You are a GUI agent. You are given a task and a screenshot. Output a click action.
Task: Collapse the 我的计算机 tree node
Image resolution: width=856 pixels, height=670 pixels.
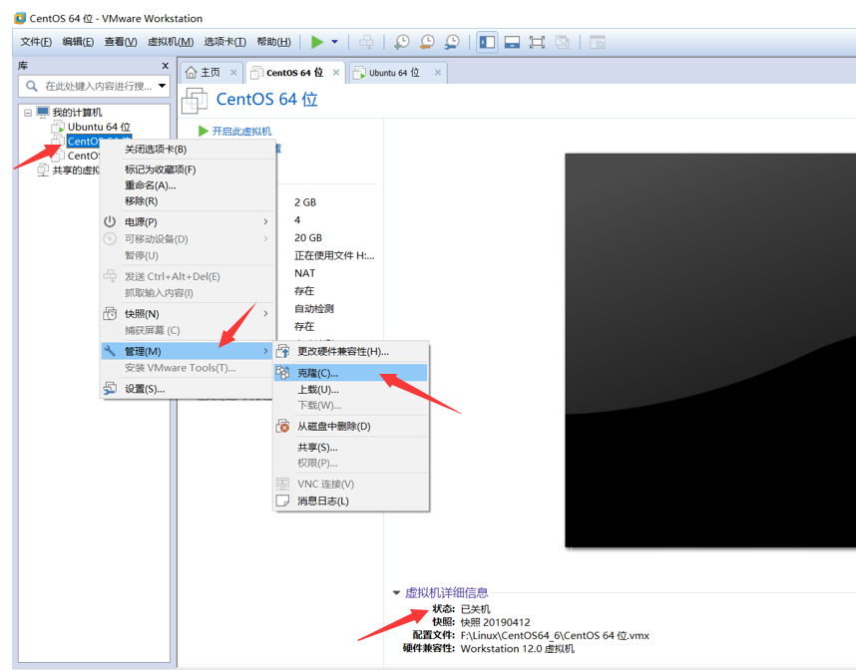coord(27,113)
